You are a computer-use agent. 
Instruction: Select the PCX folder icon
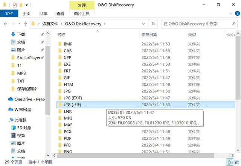click(x=60, y=132)
